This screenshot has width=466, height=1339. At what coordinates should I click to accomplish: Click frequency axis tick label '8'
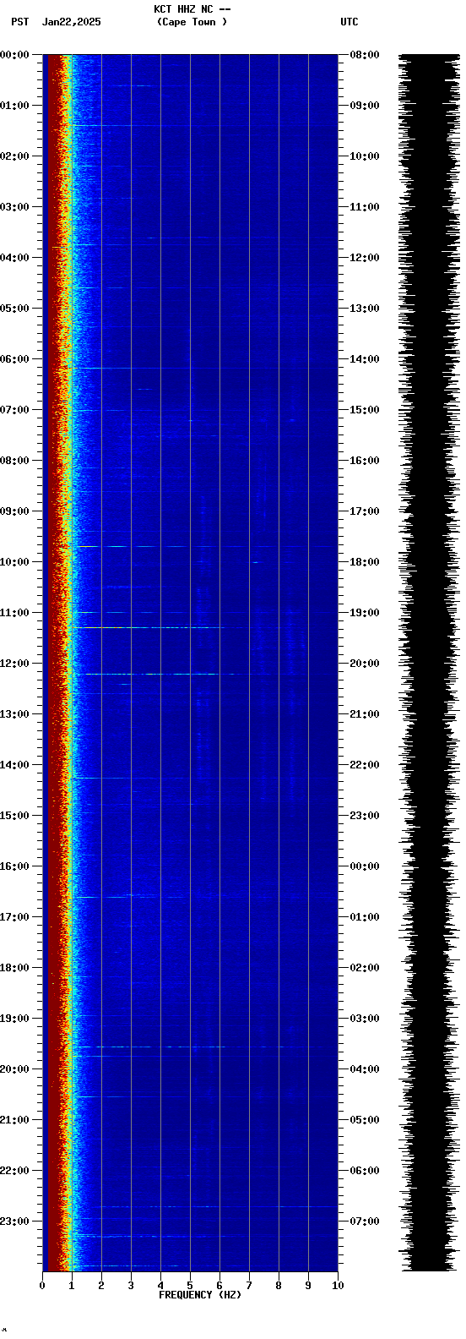279,1286
